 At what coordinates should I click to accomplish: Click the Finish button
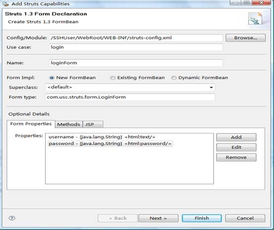[x=202, y=218]
